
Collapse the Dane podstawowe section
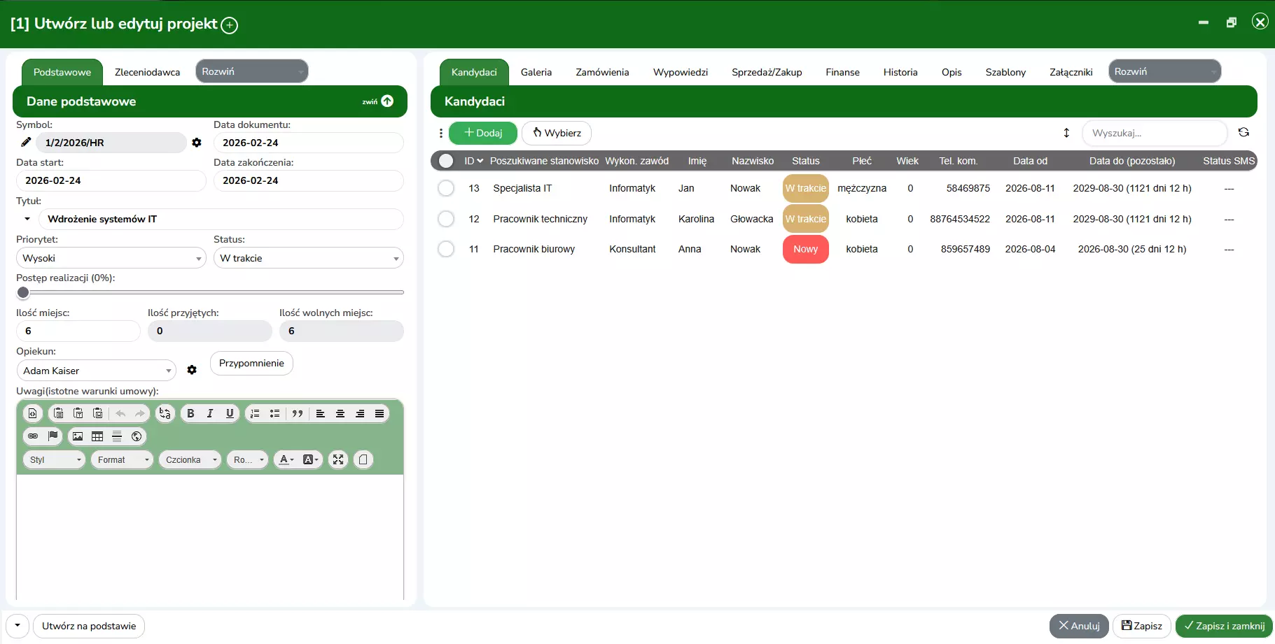378,101
